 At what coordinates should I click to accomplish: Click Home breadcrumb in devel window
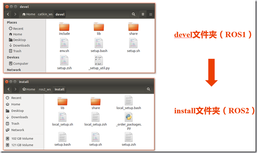pos(29,14)
